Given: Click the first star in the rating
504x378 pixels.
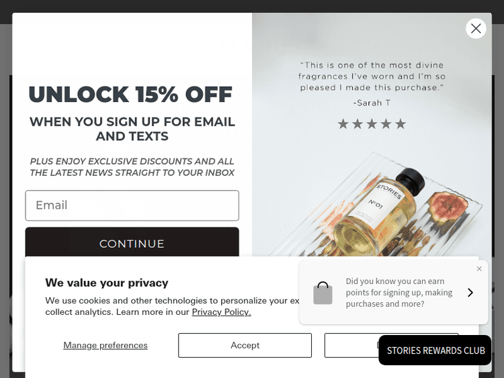Looking at the screenshot, I should 343,124.
